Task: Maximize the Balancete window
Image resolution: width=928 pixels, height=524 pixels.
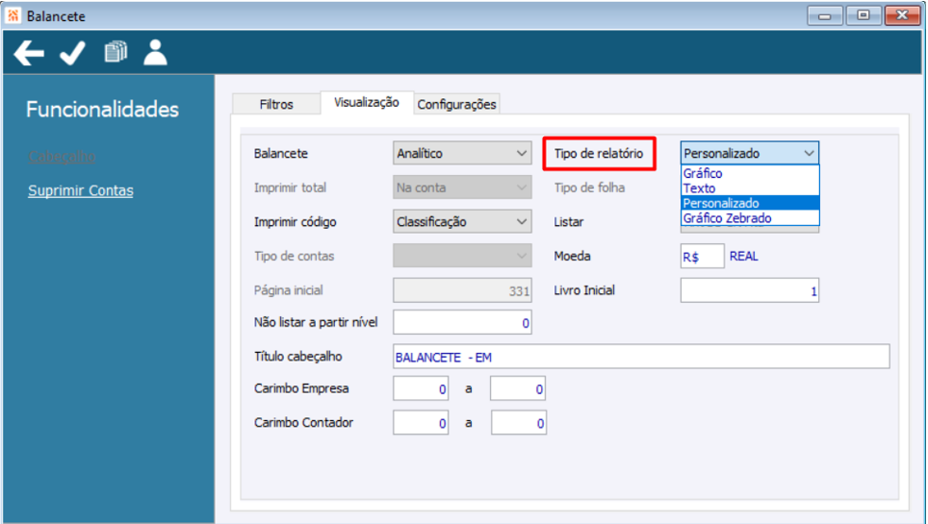Action: 864,15
